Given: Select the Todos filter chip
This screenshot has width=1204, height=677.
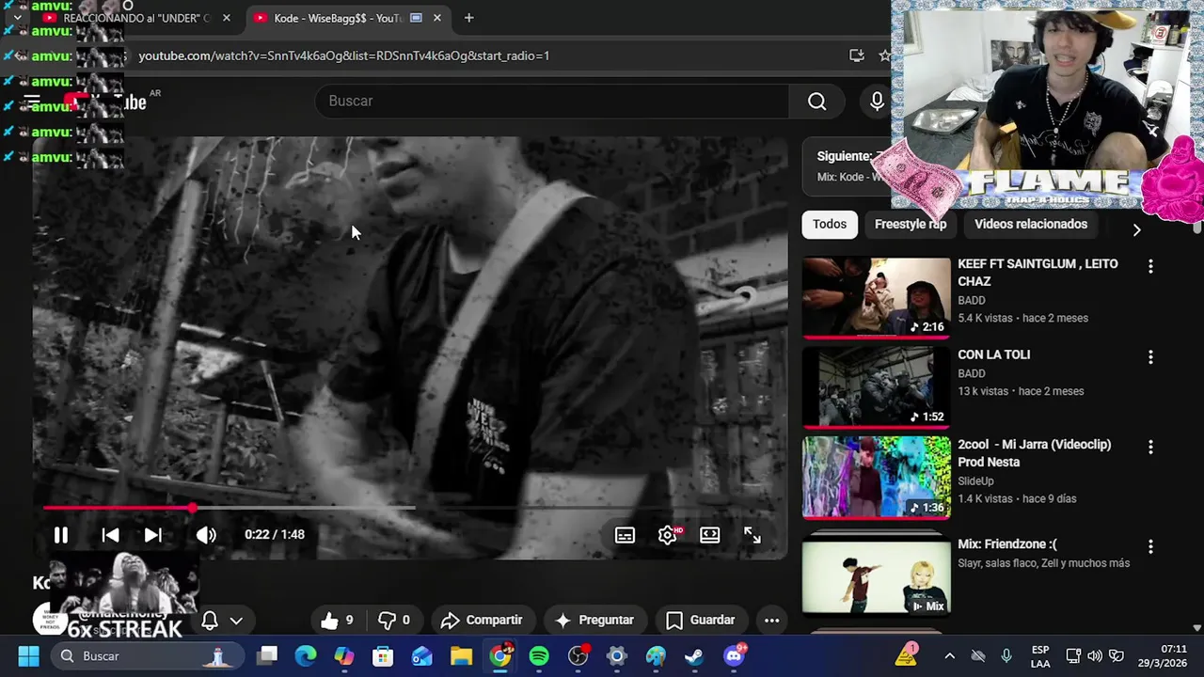Looking at the screenshot, I should tap(830, 224).
